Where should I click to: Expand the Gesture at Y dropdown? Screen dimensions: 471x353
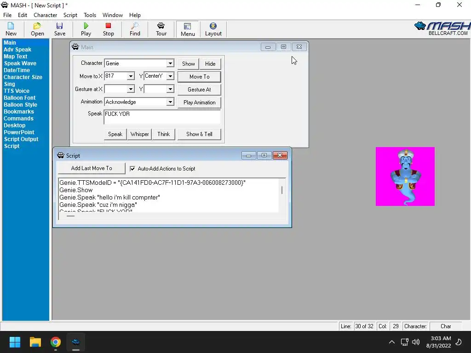(170, 89)
